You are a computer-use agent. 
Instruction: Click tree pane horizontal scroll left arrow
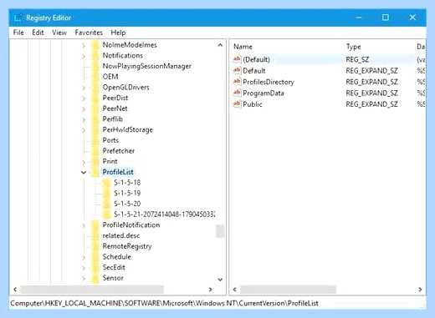click(x=15, y=290)
